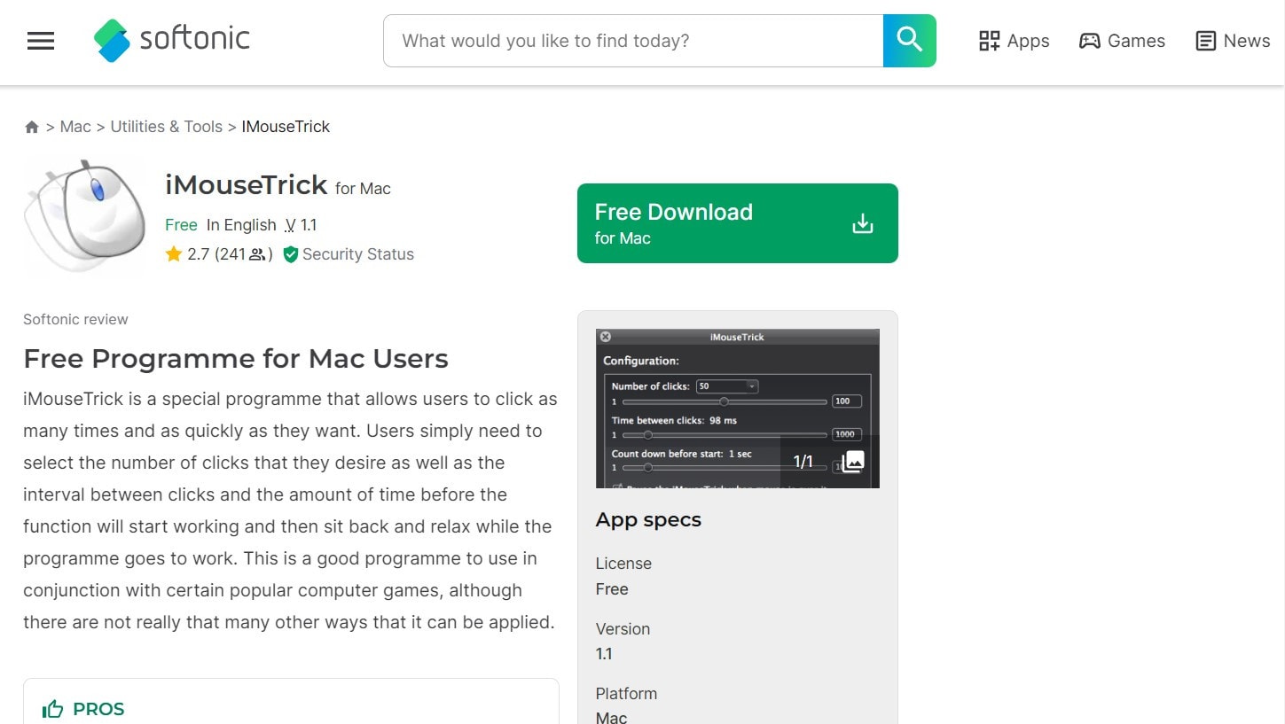Click the License value 'Free' in App specs
Image resolution: width=1285 pixels, height=724 pixels.
(612, 589)
